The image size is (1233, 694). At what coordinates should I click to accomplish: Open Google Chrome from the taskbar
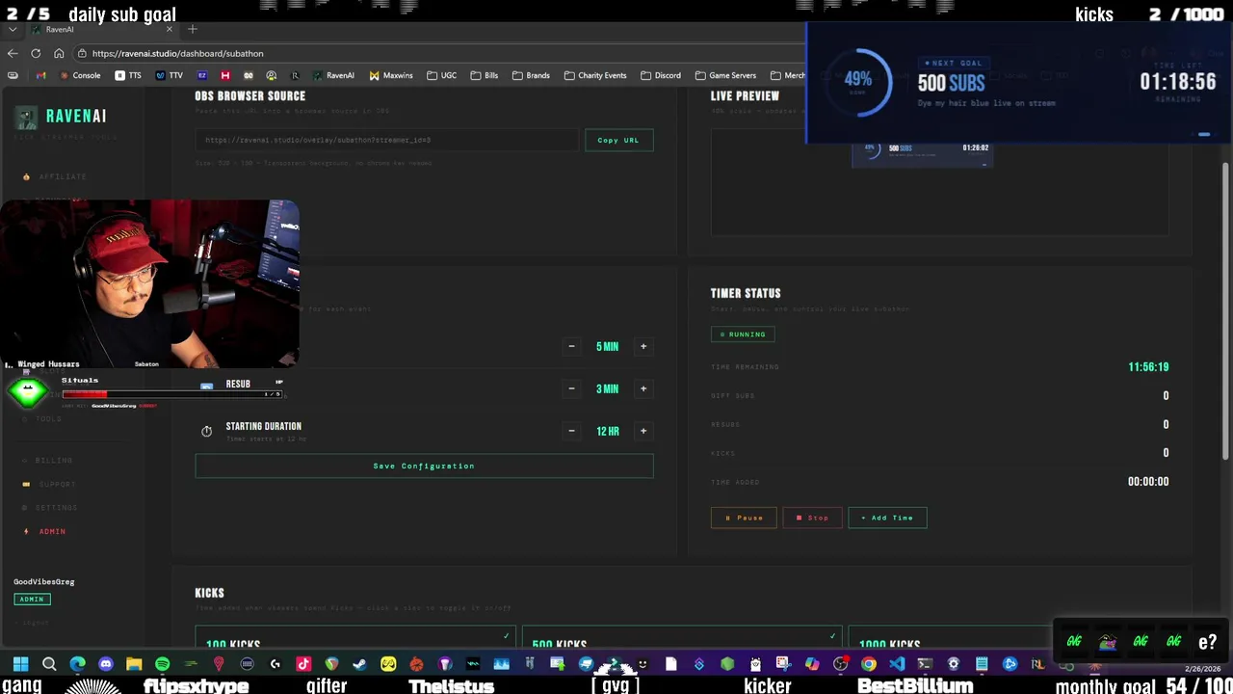coord(868,664)
